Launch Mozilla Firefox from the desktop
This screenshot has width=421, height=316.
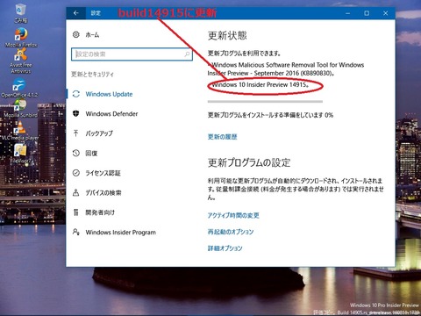coord(21,38)
